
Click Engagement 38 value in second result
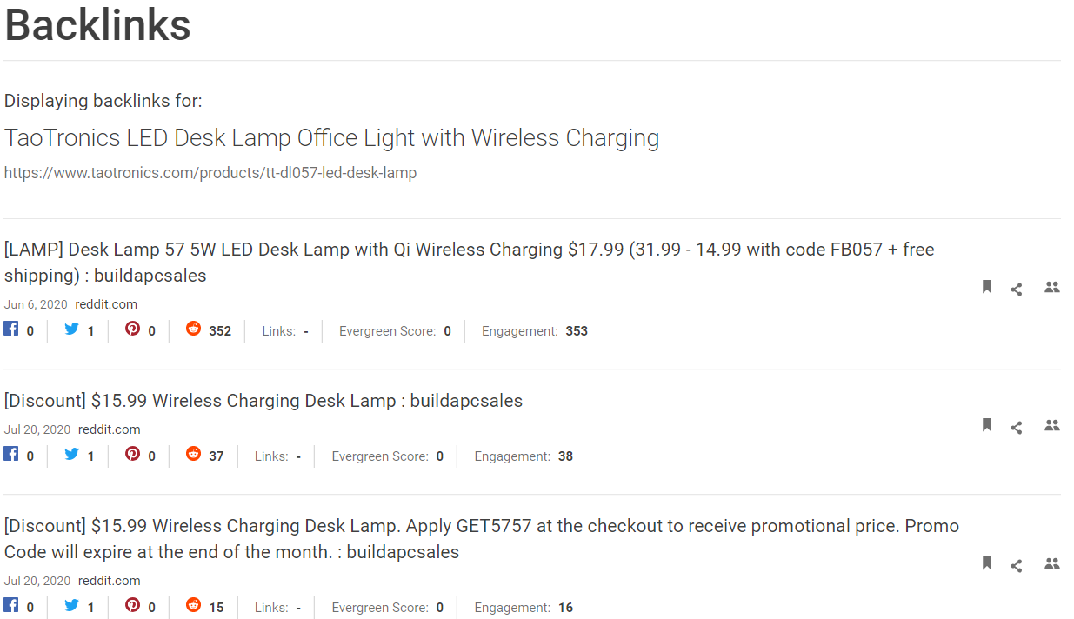tap(565, 456)
